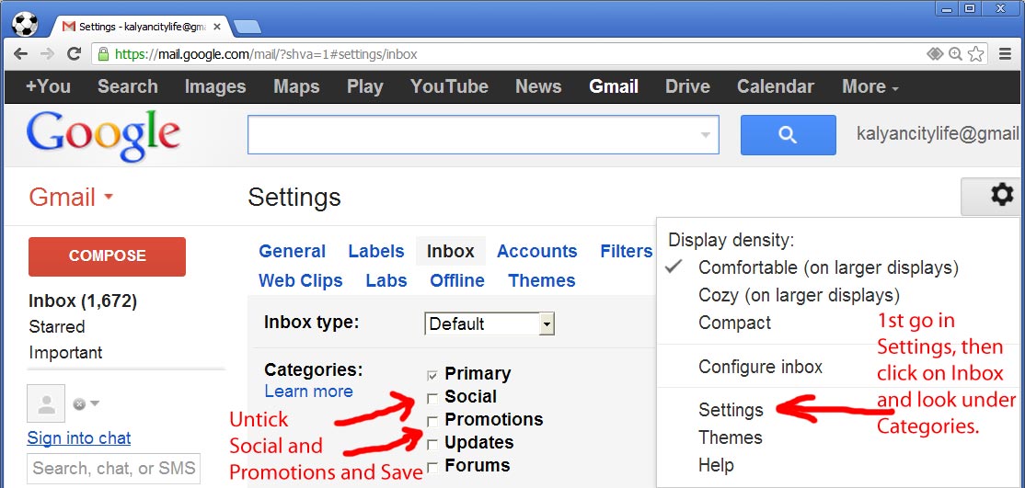Viewport: 1025px width, 488px height.
Task: Click the blue search magnifier button
Action: [x=788, y=135]
